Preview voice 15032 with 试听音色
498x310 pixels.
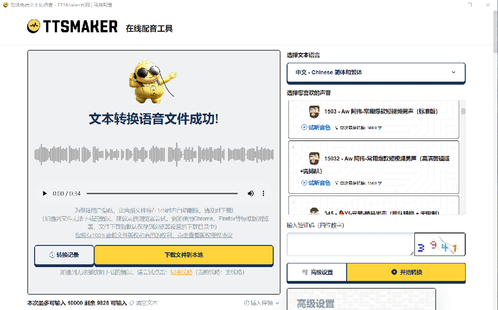tap(316, 183)
